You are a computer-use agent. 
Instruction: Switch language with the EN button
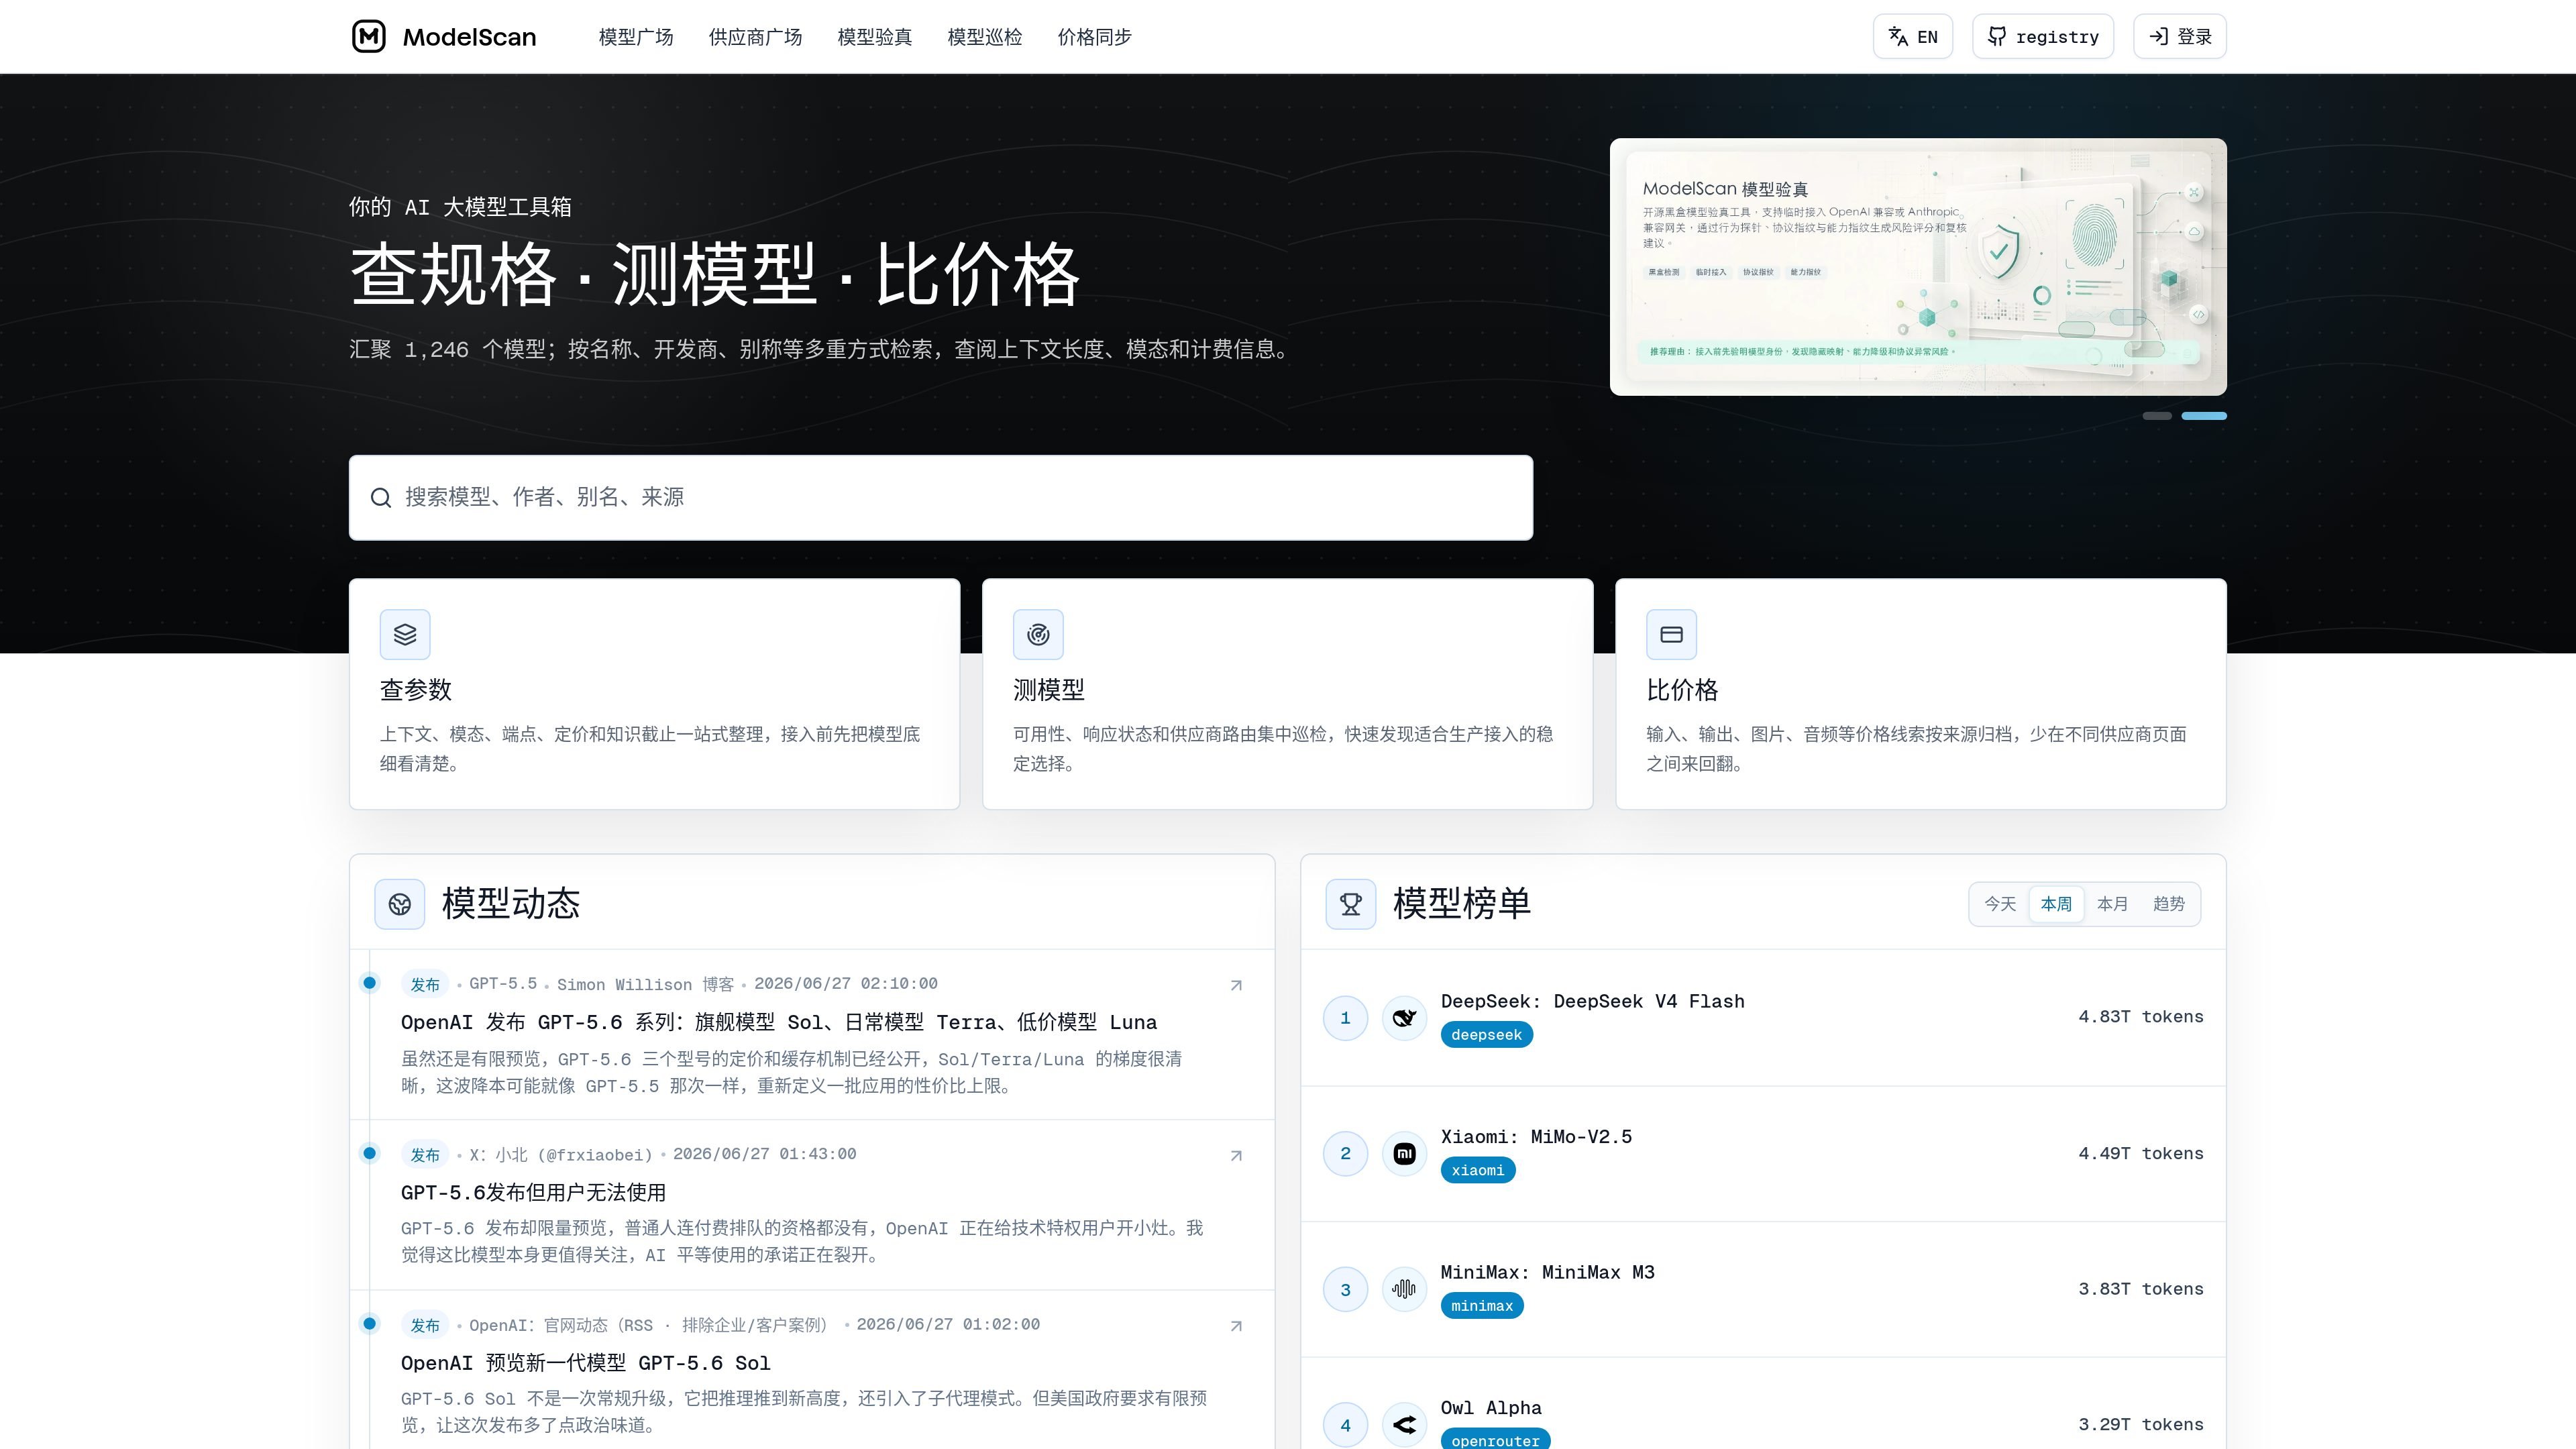point(1913,37)
